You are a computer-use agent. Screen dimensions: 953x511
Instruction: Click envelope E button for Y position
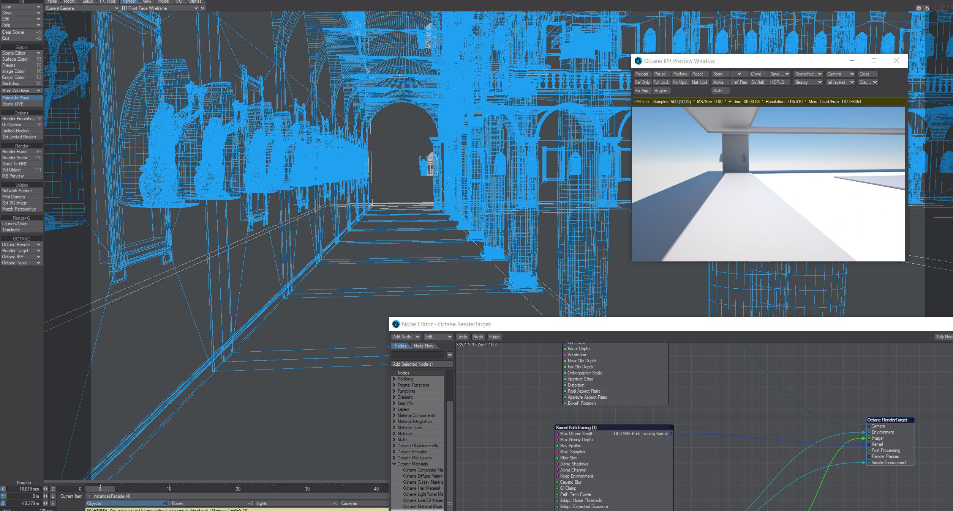coord(53,496)
